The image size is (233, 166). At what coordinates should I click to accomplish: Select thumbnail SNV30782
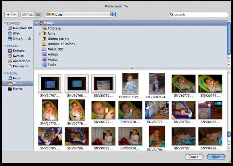click(210, 110)
